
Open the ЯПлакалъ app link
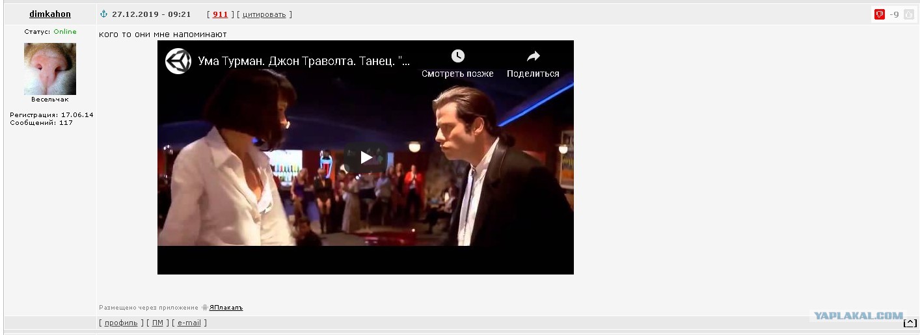pyautogui.click(x=226, y=308)
